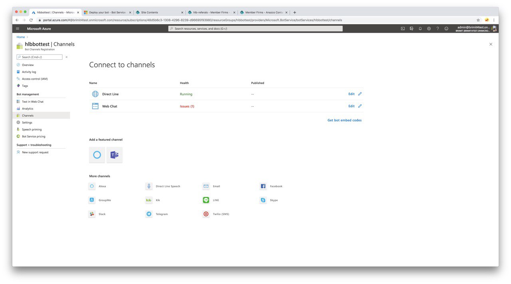The image size is (511, 284).
Task: Switch to the hlb-referals Member Firms tab
Action: pyautogui.click(x=211, y=12)
